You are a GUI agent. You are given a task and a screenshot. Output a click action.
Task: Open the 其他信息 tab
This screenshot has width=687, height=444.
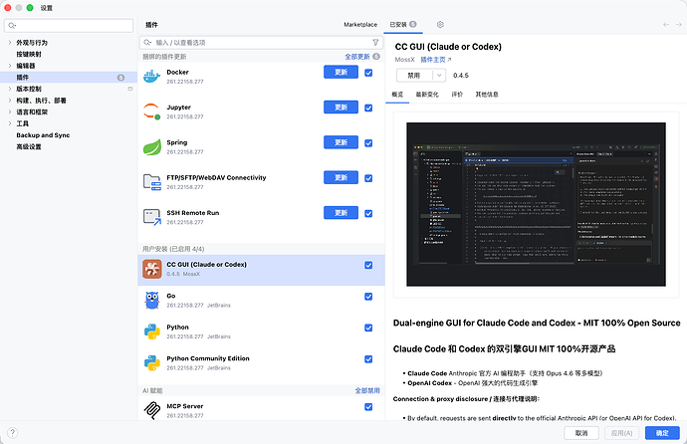[487, 95]
